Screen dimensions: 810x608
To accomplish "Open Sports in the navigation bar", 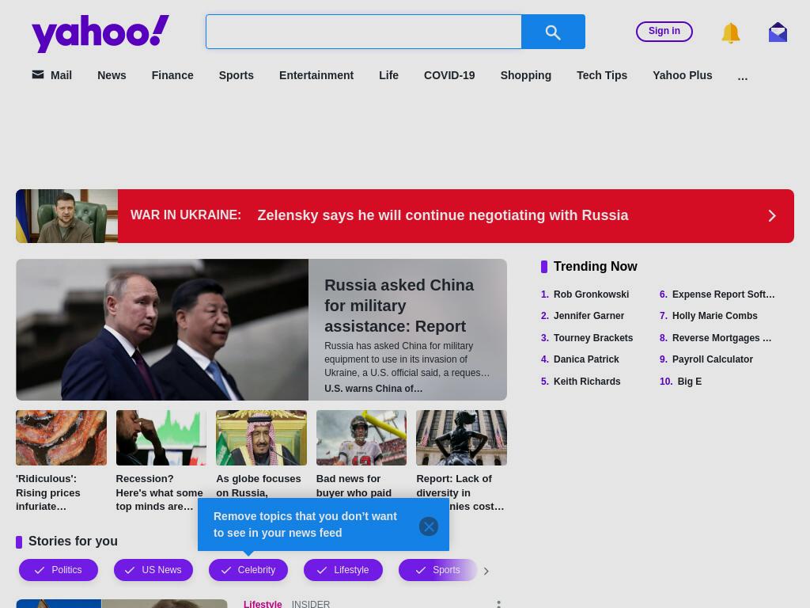I will 236,75.
